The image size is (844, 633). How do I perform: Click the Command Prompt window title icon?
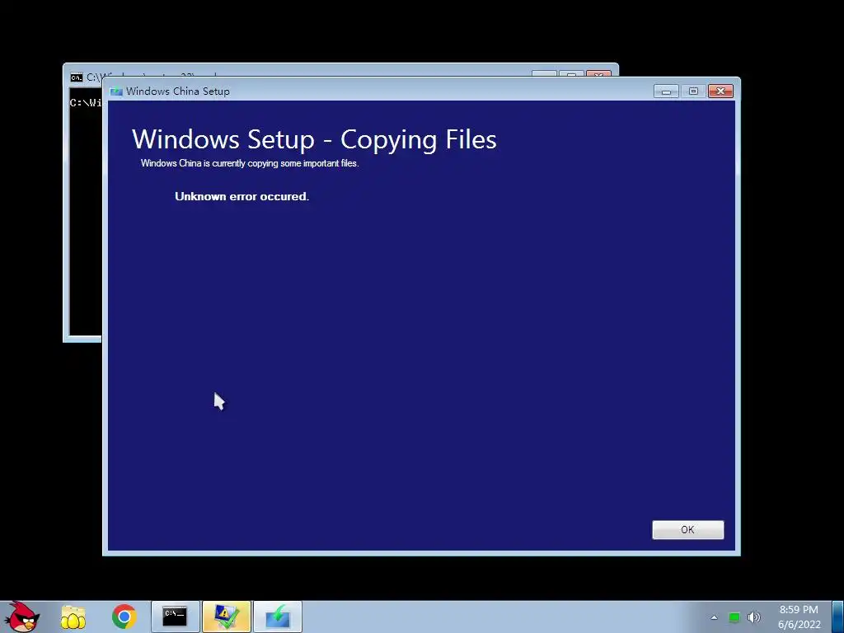(77, 77)
